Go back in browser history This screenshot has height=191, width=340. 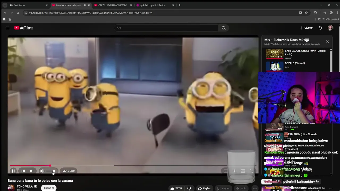(x=5, y=13)
